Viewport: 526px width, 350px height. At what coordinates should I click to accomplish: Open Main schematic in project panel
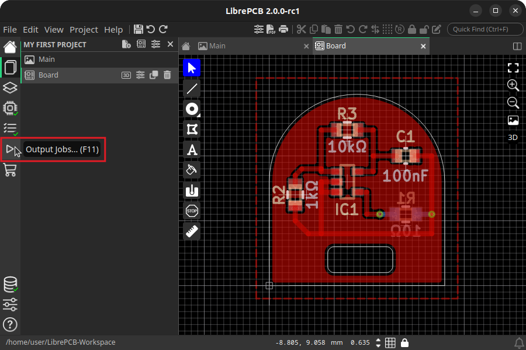pos(47,60)
